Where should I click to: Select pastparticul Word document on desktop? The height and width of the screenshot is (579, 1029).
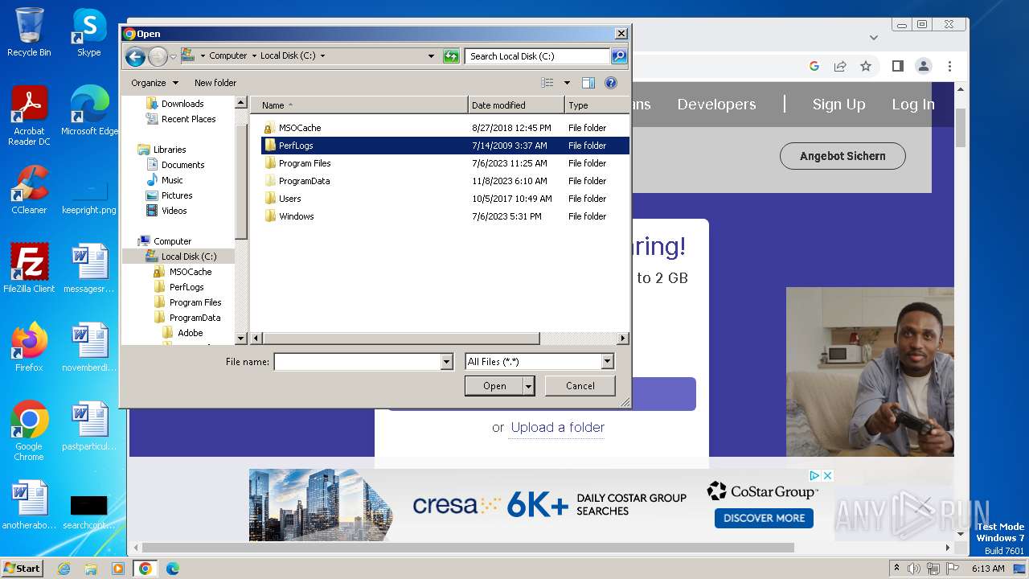pos(88,426)
